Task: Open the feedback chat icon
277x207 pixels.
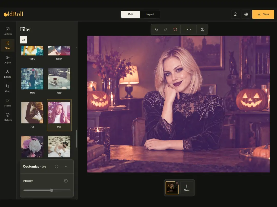Action: pyautogui.click(x=235, y=14)
